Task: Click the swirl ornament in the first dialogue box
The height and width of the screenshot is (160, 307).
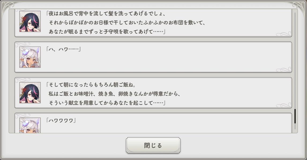Action: pos(283,34)
